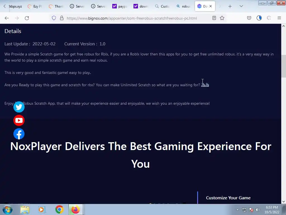Switch to the Yahoo paypal tab
Screen dimensions: 286x215
coord(120,6)
